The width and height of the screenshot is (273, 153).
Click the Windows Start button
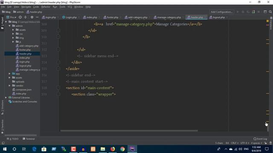click(x=5, y=149)
